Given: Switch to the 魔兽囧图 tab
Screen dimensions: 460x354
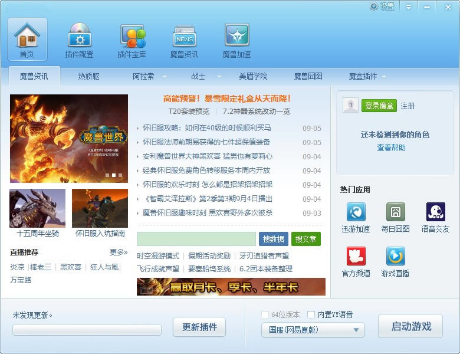Looking at the screenshot, I should tap(308, 76).
